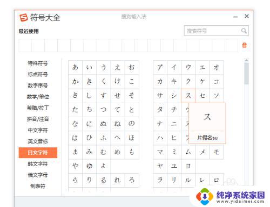Insert katakana マ

160,152
